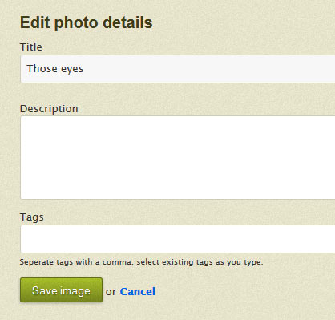Click the word "or" beside Cancel
This screenshot has height=320, width=335.
pos(111,292)
